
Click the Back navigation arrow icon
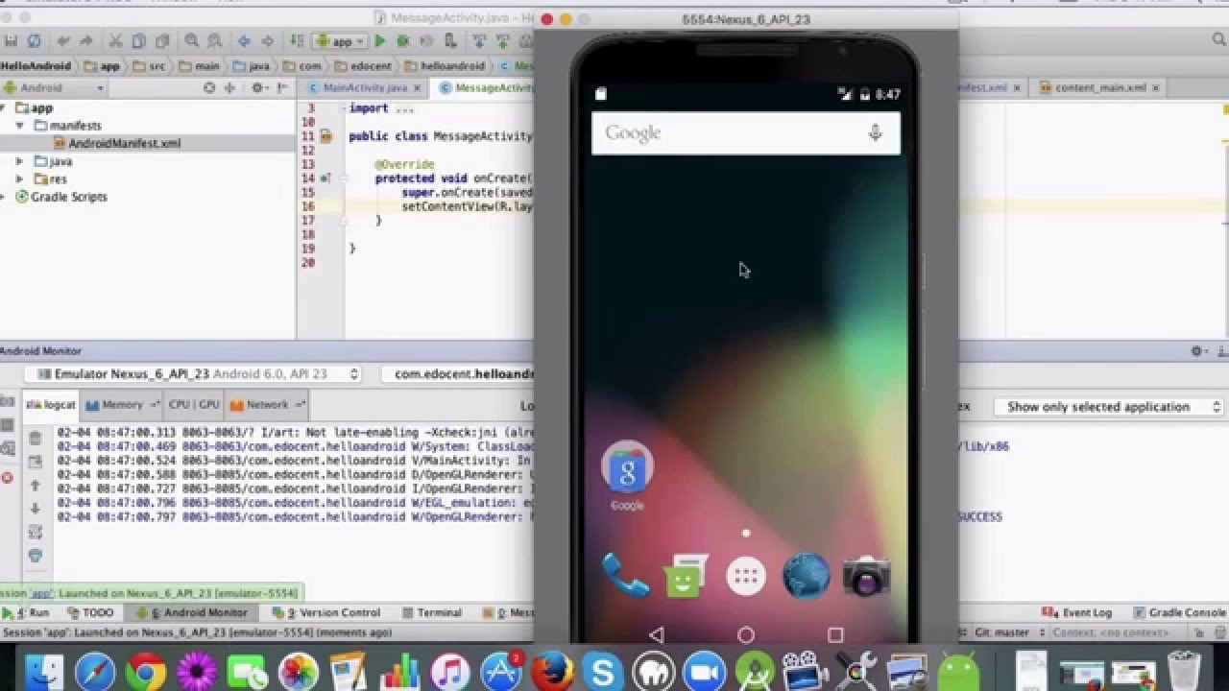[244, 41]
